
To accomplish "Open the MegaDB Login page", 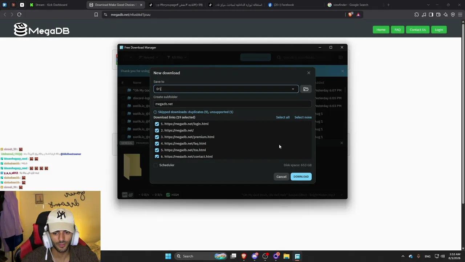I will pyautogui.click(x=439, y=30).
